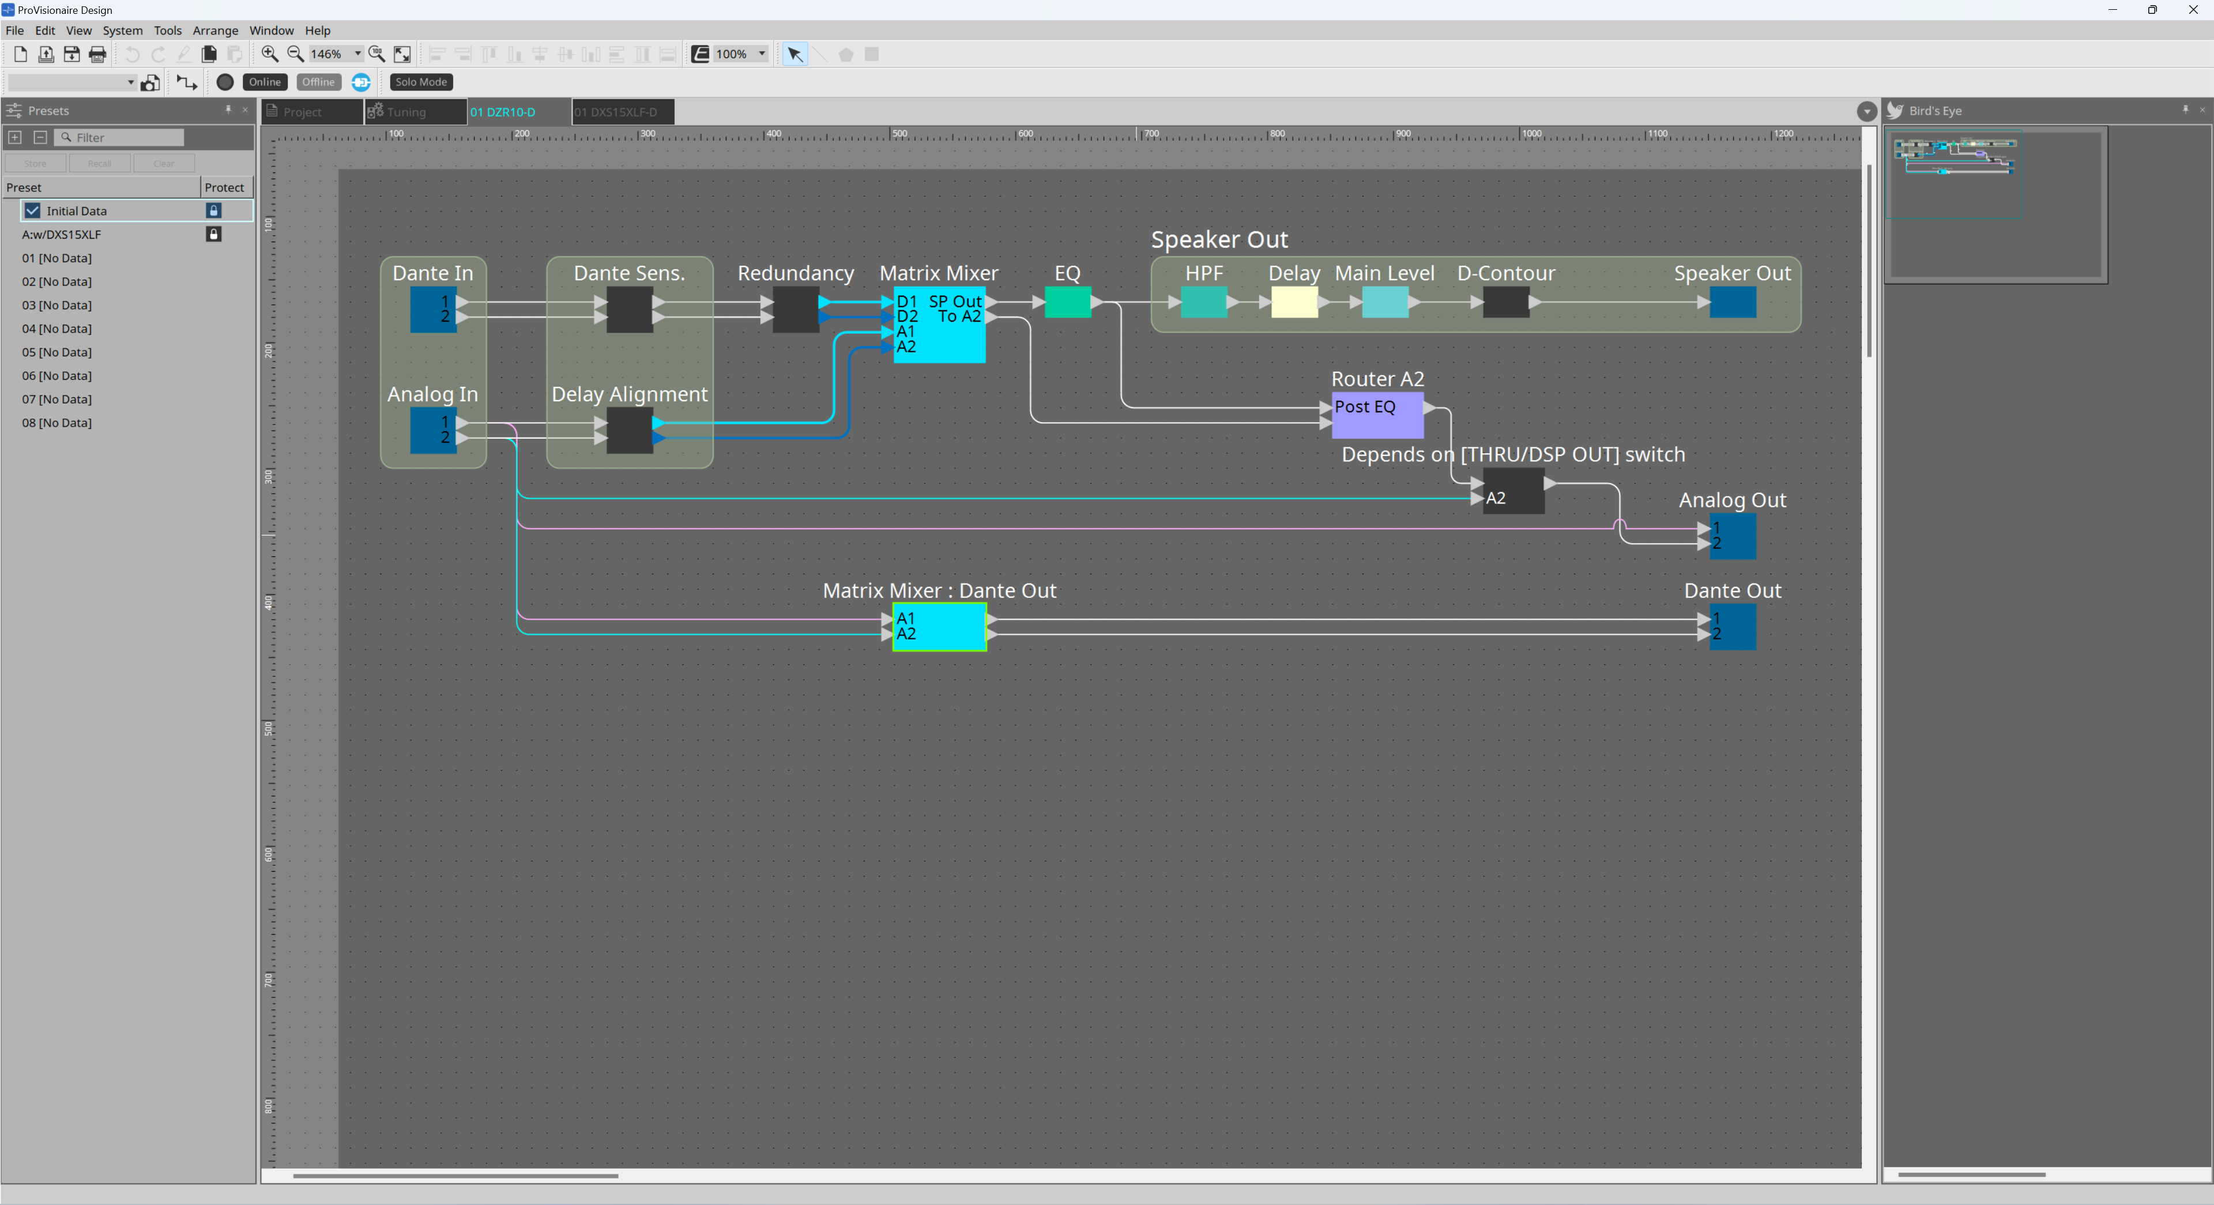Open a project file from the toolbar

click(x=46, y=54)
